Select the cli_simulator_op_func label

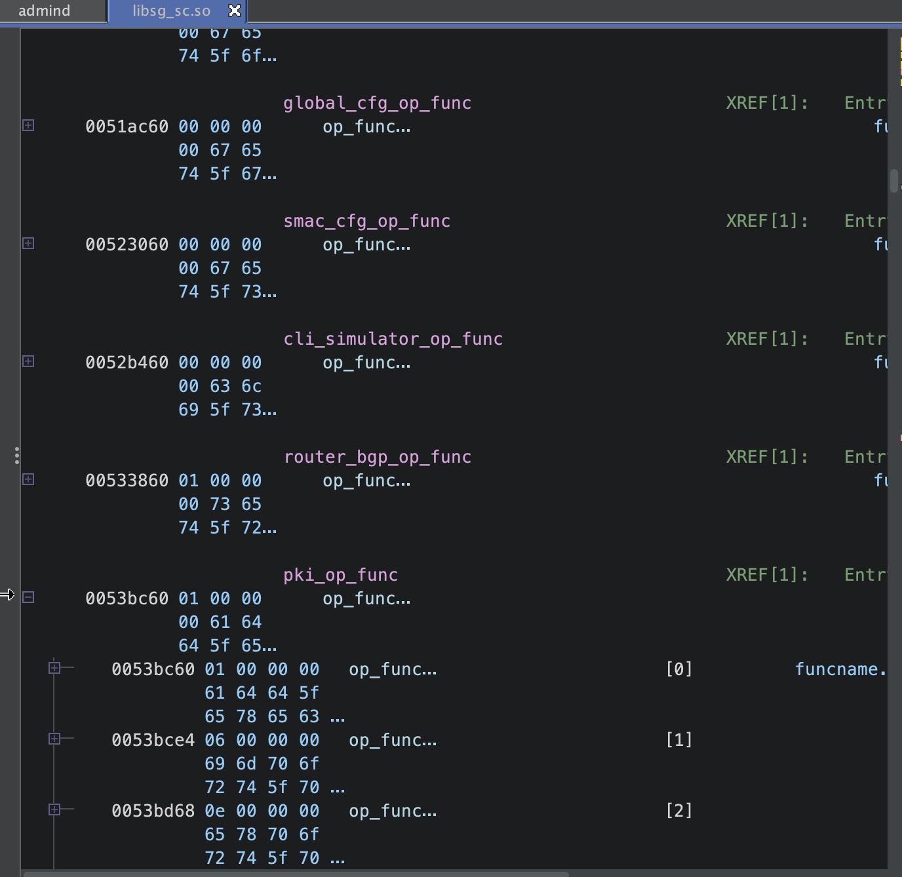(x=393, y=339)
